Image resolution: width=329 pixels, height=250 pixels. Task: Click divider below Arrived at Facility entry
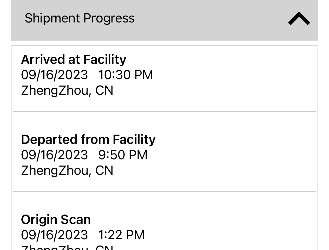(164, 112)
